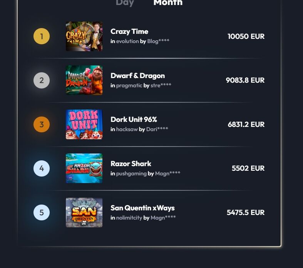Select the Month tab
This screenshot has width=303, height=268.
pos(168,3)
